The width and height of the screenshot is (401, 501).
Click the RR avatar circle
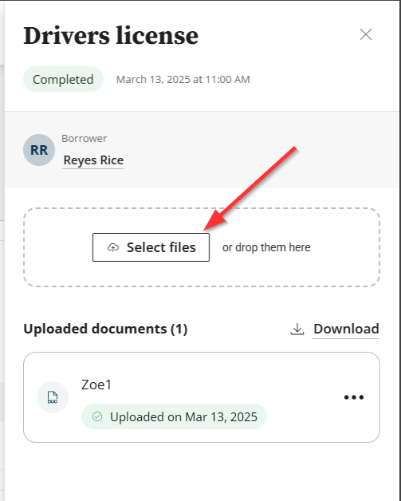(39, 150)
